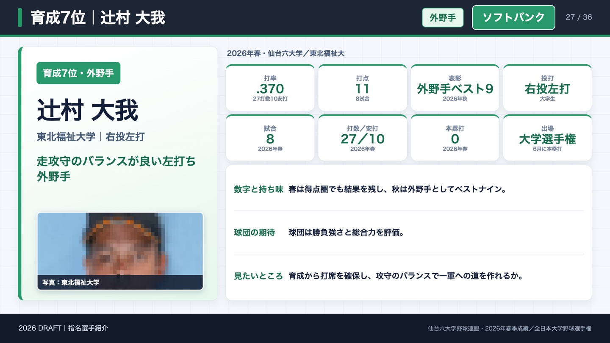Click the 走攻守のバランスが良い tagline text
Viewport: 610px width, 343px height.
point(116,169)
